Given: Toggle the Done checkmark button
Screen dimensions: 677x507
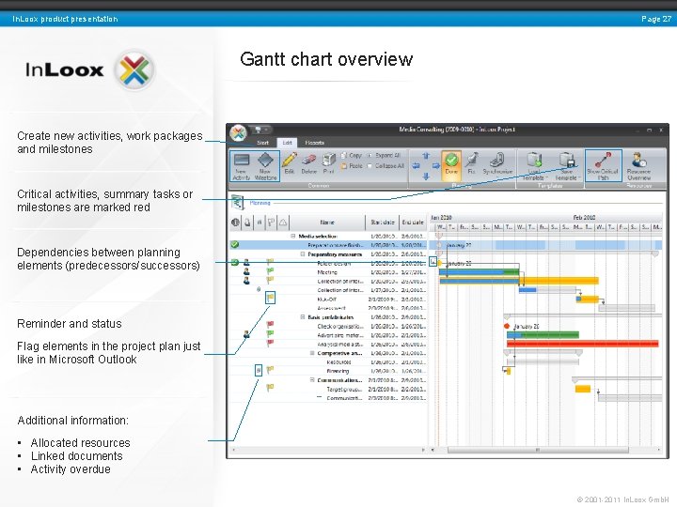Looking at the screenshot, I should [451, 165].
